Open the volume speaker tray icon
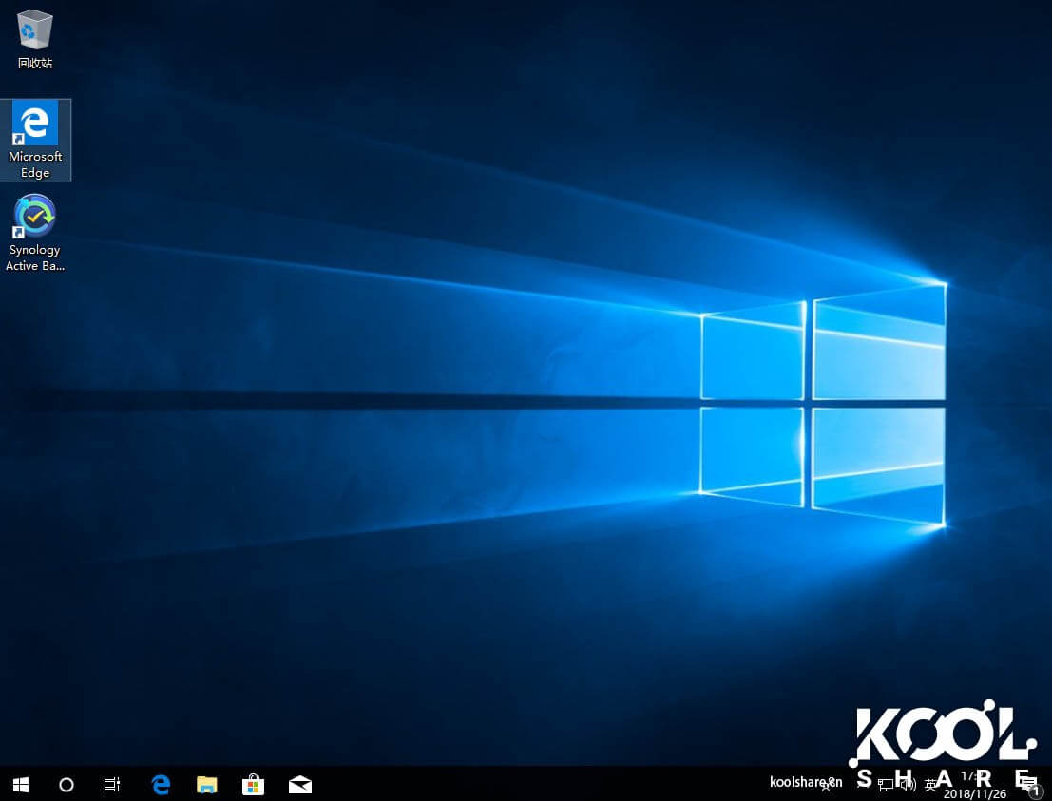This screenshot has height=801, width=1052. [908, 785]
